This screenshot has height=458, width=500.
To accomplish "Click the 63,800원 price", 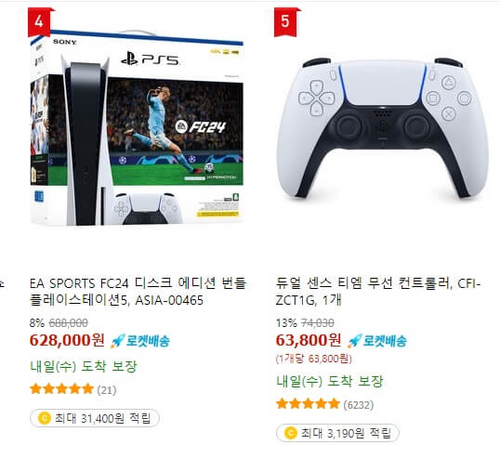I will tap(309, 340).
